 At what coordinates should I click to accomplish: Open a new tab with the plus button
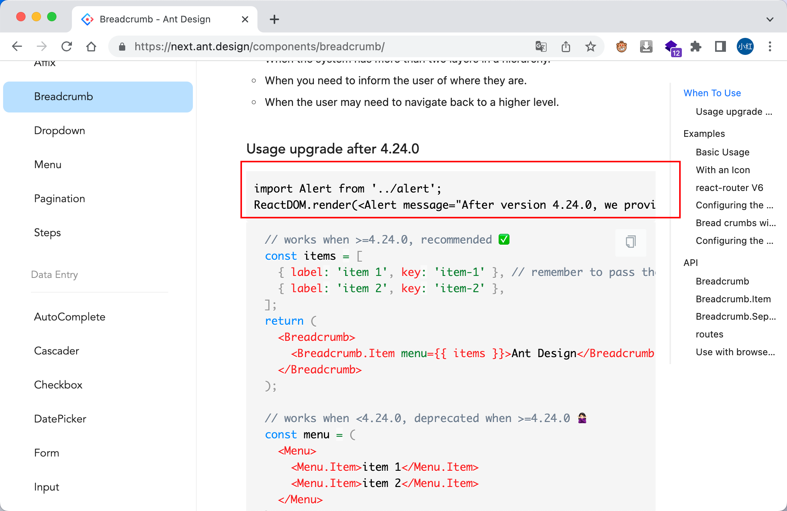[274, 19]
